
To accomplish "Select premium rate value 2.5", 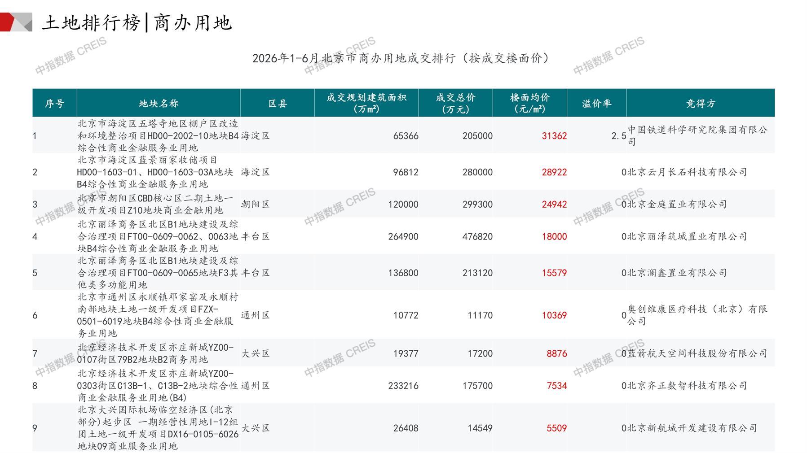I will pyautogui.click(x=619, y=136).
